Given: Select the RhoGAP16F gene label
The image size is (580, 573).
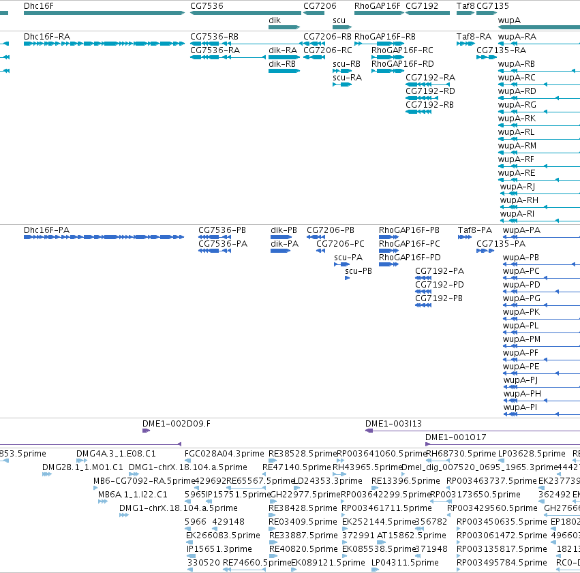Looking at the screenshot, I should click(x=378, y=6).
